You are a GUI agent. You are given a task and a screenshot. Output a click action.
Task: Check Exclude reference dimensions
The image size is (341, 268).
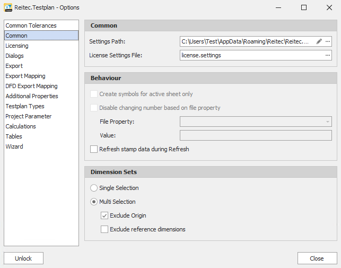point(104,229)
